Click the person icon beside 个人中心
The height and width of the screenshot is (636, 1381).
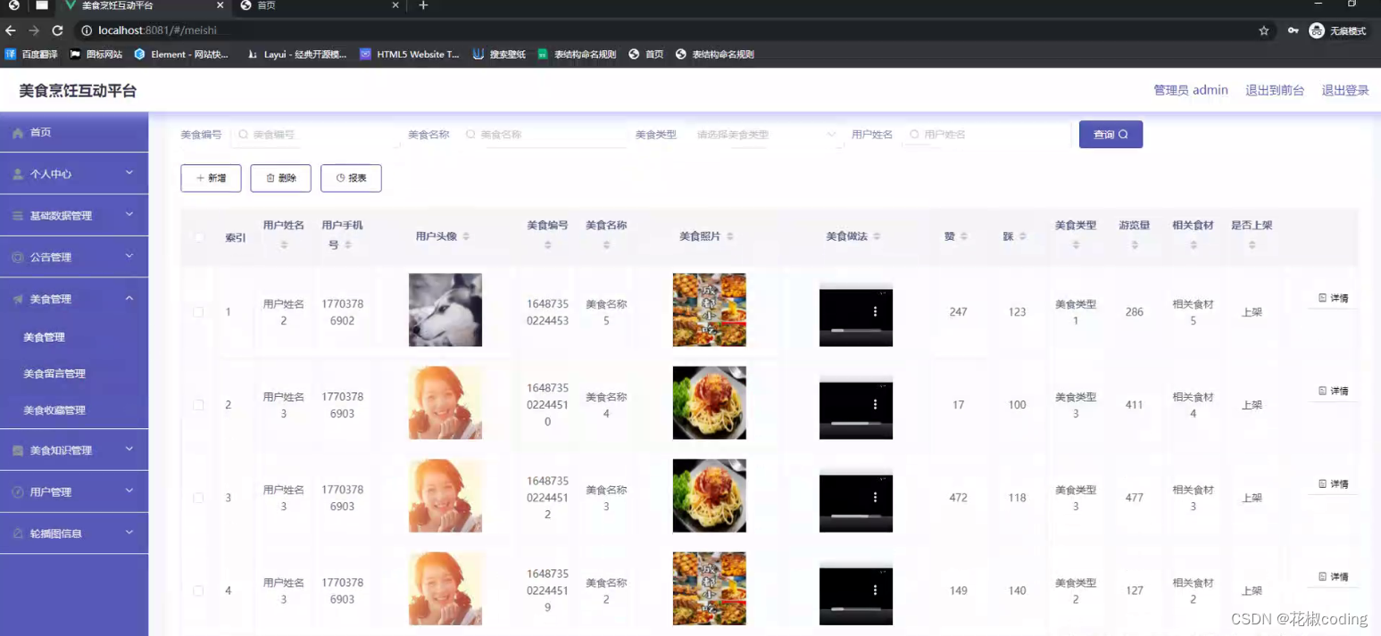coord(20,173)
